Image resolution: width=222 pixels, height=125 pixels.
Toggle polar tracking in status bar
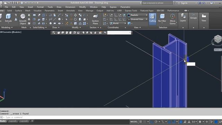coord(156,122)
